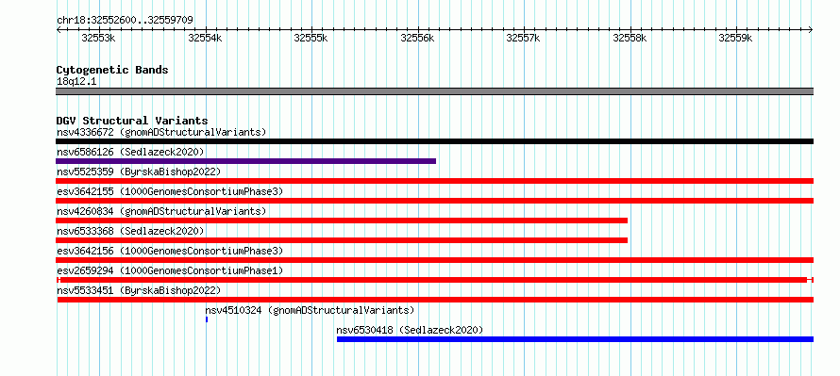Click the grey 18q12.1 cytogenetic band
This screenshot has width=840, height=376.
click(434, 91)
